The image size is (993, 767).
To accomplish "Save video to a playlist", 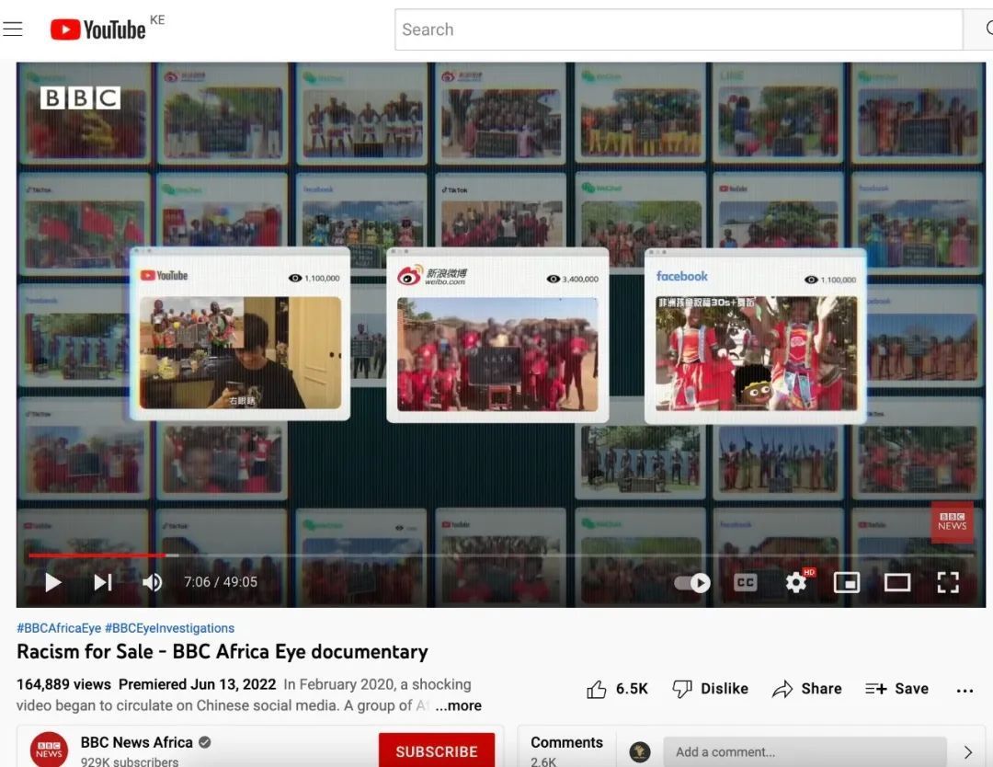I will (896, 689).
